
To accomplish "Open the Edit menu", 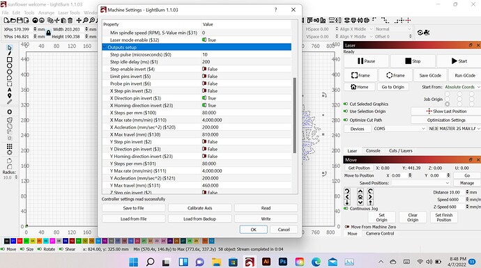I will pyautogui.click(x=16, y=13).
